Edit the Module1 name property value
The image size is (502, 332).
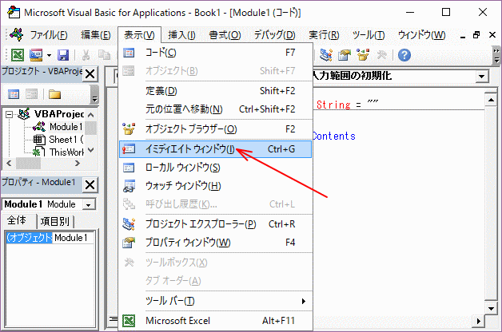pos(73,237)
